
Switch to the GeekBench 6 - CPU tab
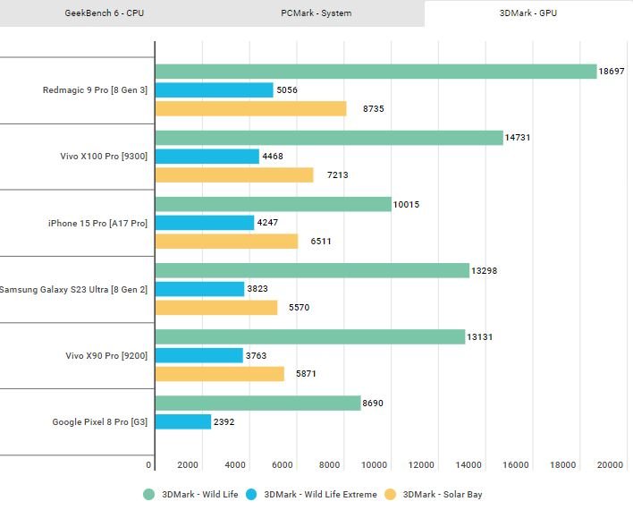[105, 13]
